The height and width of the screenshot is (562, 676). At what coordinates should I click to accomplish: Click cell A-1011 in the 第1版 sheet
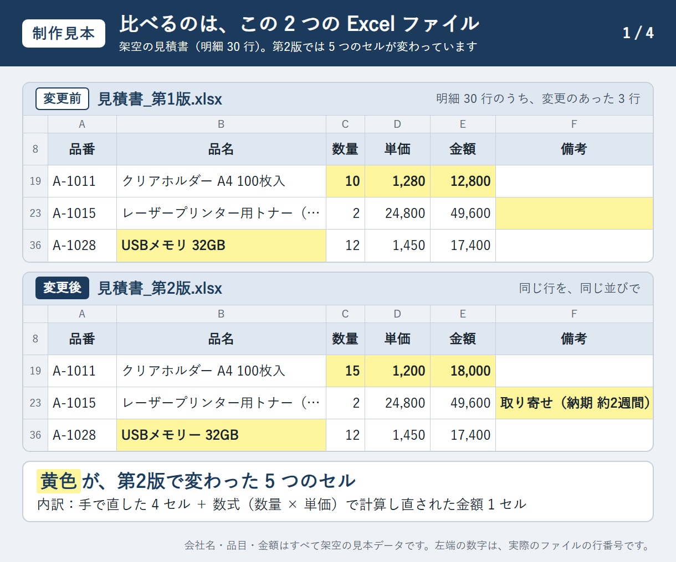click(82, 181)
